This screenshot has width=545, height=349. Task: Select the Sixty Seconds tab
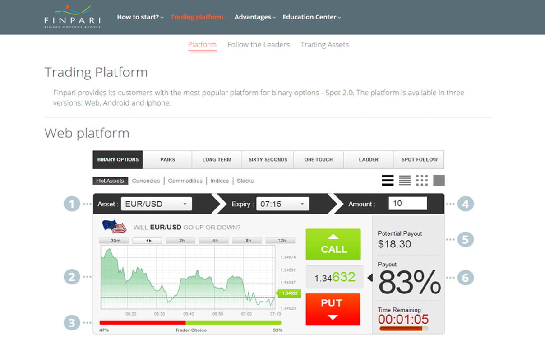[x=268, y=160]
